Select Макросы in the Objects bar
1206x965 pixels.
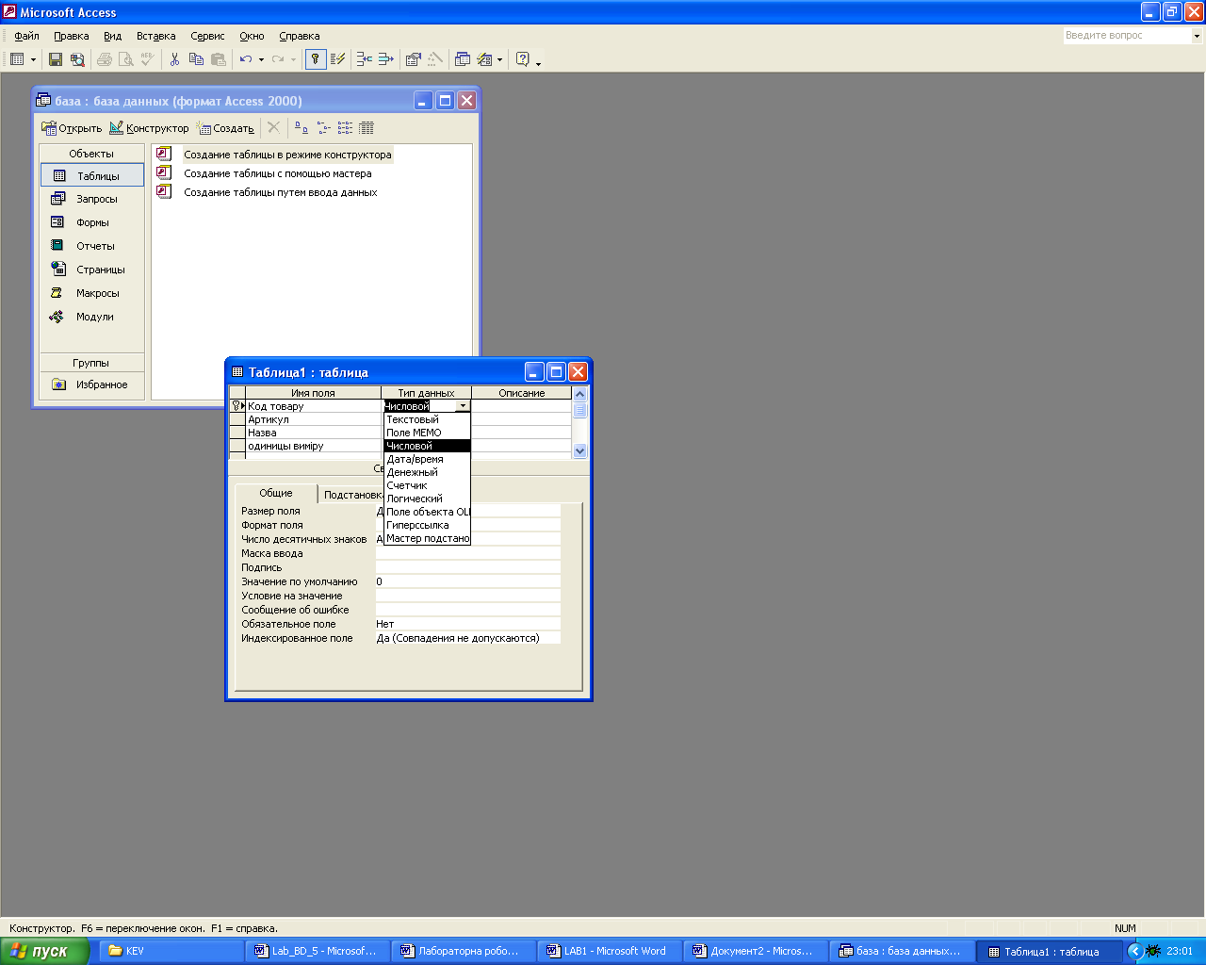(92, 293)
